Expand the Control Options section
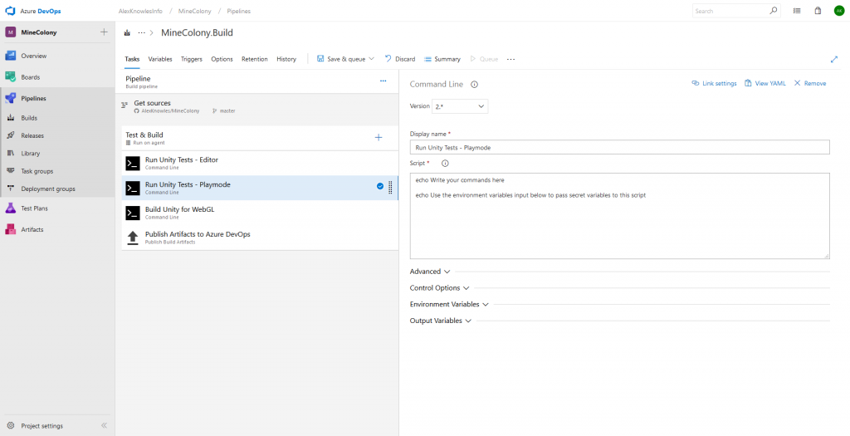The image size is (850, 436). tap(439, 288)
